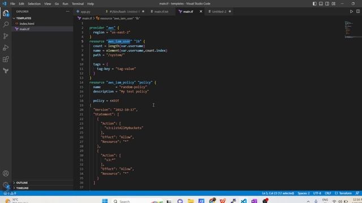The image size is (362, 203).
Task: Change indentation via Spaces: 2
Action: [303, 193]
